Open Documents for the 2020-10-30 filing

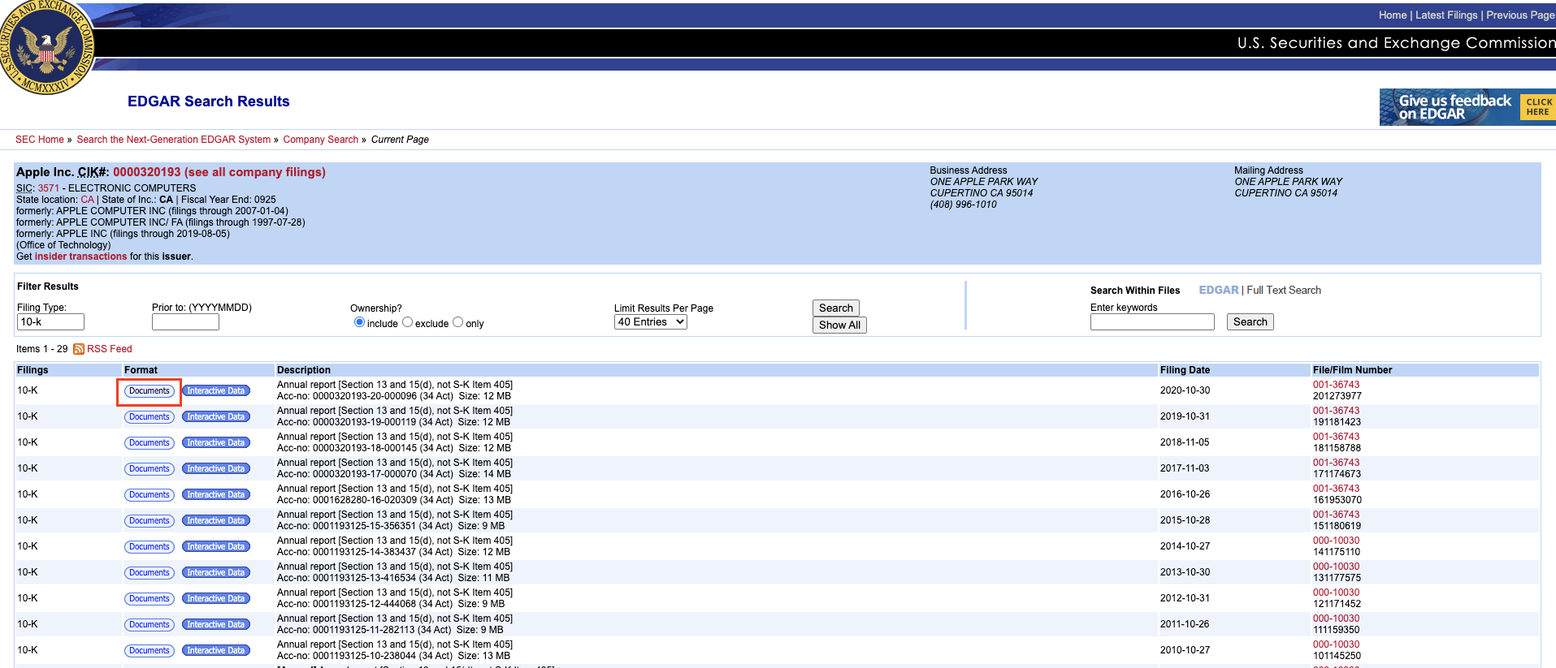(x=150, y=391)
